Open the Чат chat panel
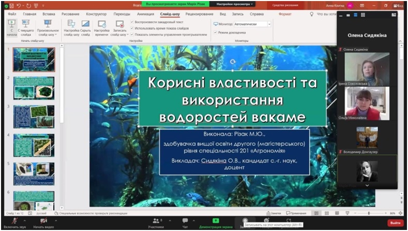408x231 pixels. (185, 223)
